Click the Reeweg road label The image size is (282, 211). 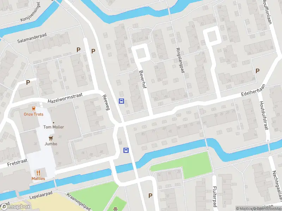pyautogui.click(x=106, y=102)
